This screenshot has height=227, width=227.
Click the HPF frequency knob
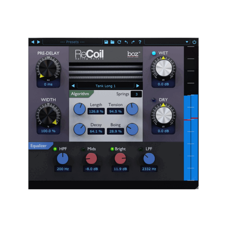(62, 159)
